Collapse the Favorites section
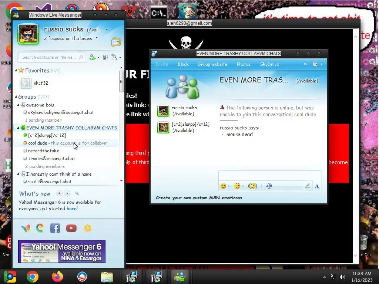The image size is (379, 284). [16, 70]
